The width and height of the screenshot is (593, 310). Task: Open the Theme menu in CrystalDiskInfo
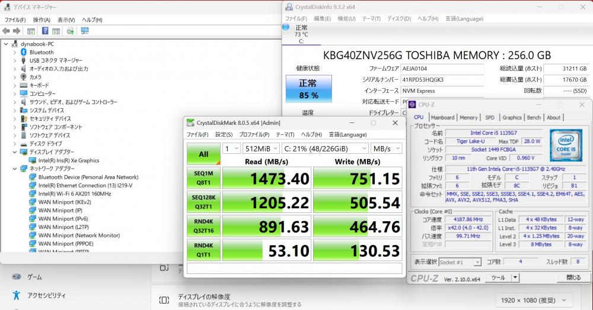[x=371, y=18]
